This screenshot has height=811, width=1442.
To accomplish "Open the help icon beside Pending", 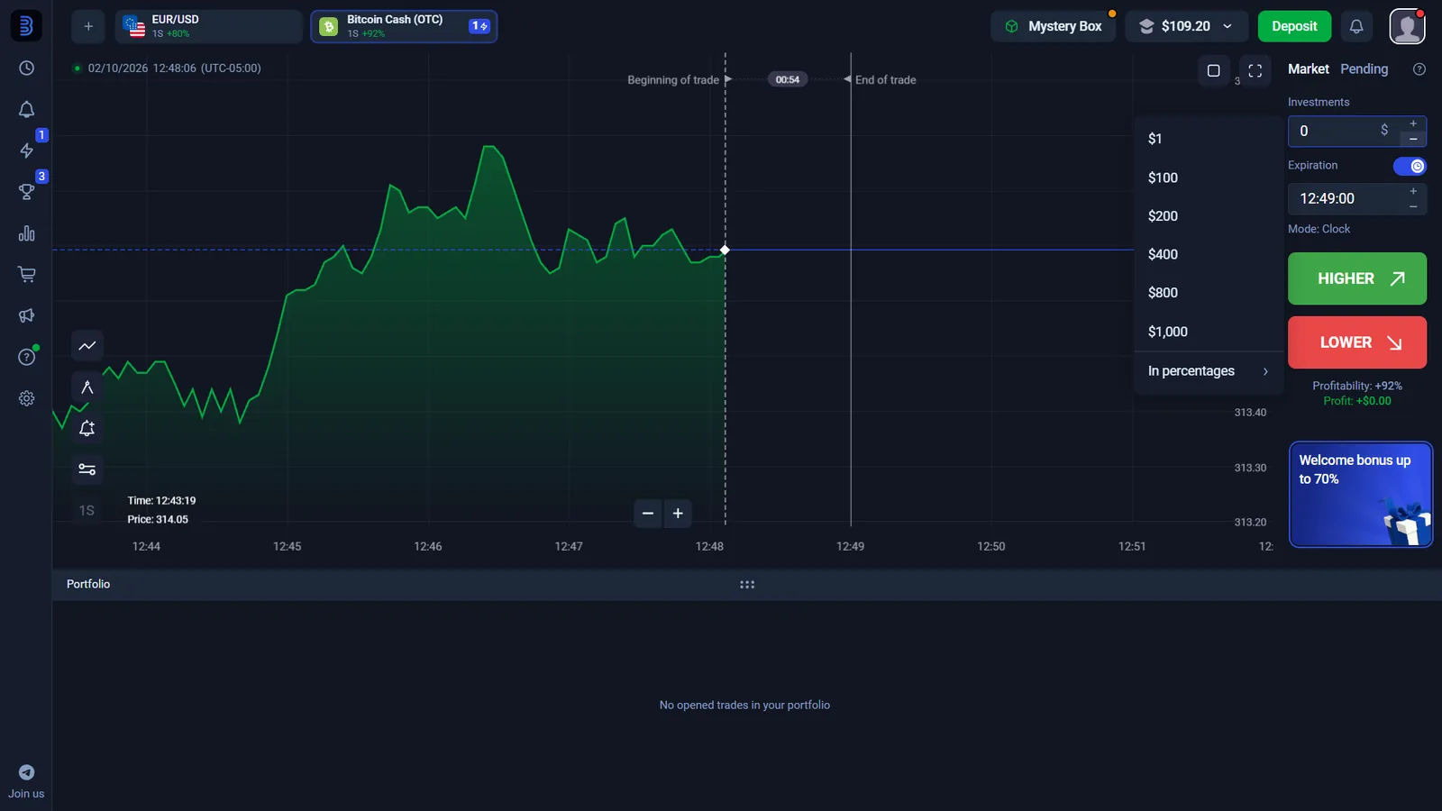I will click(1419, 69).
